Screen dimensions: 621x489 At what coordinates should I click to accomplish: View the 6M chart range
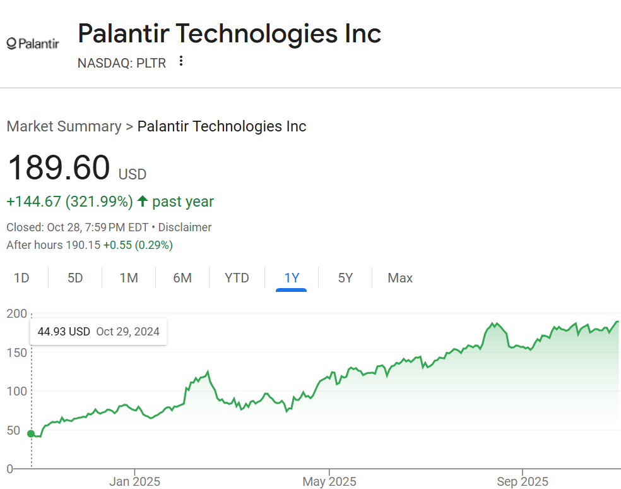(182, 277)
